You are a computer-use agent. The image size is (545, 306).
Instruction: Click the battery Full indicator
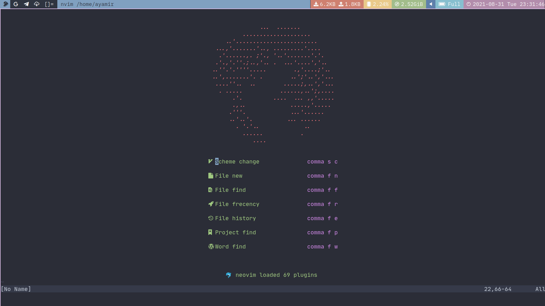tap(449, 4)
